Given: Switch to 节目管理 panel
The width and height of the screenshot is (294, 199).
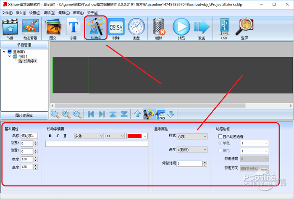Looking at the screenshot, I should click(24, 45).
